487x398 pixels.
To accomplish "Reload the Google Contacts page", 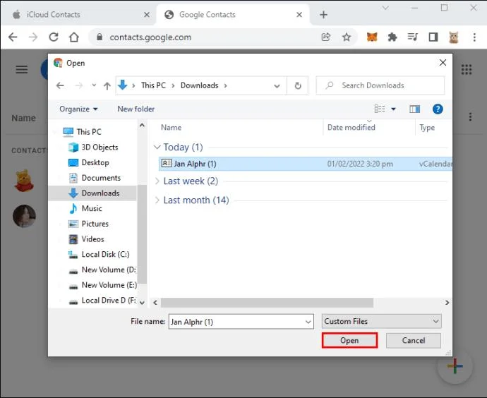I will point(54,37).
